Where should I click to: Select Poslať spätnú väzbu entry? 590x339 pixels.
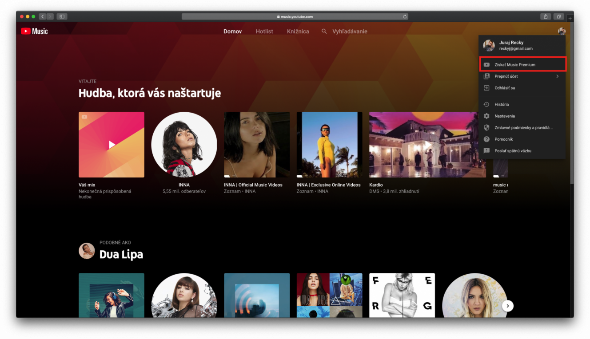[x=522, y=151]
